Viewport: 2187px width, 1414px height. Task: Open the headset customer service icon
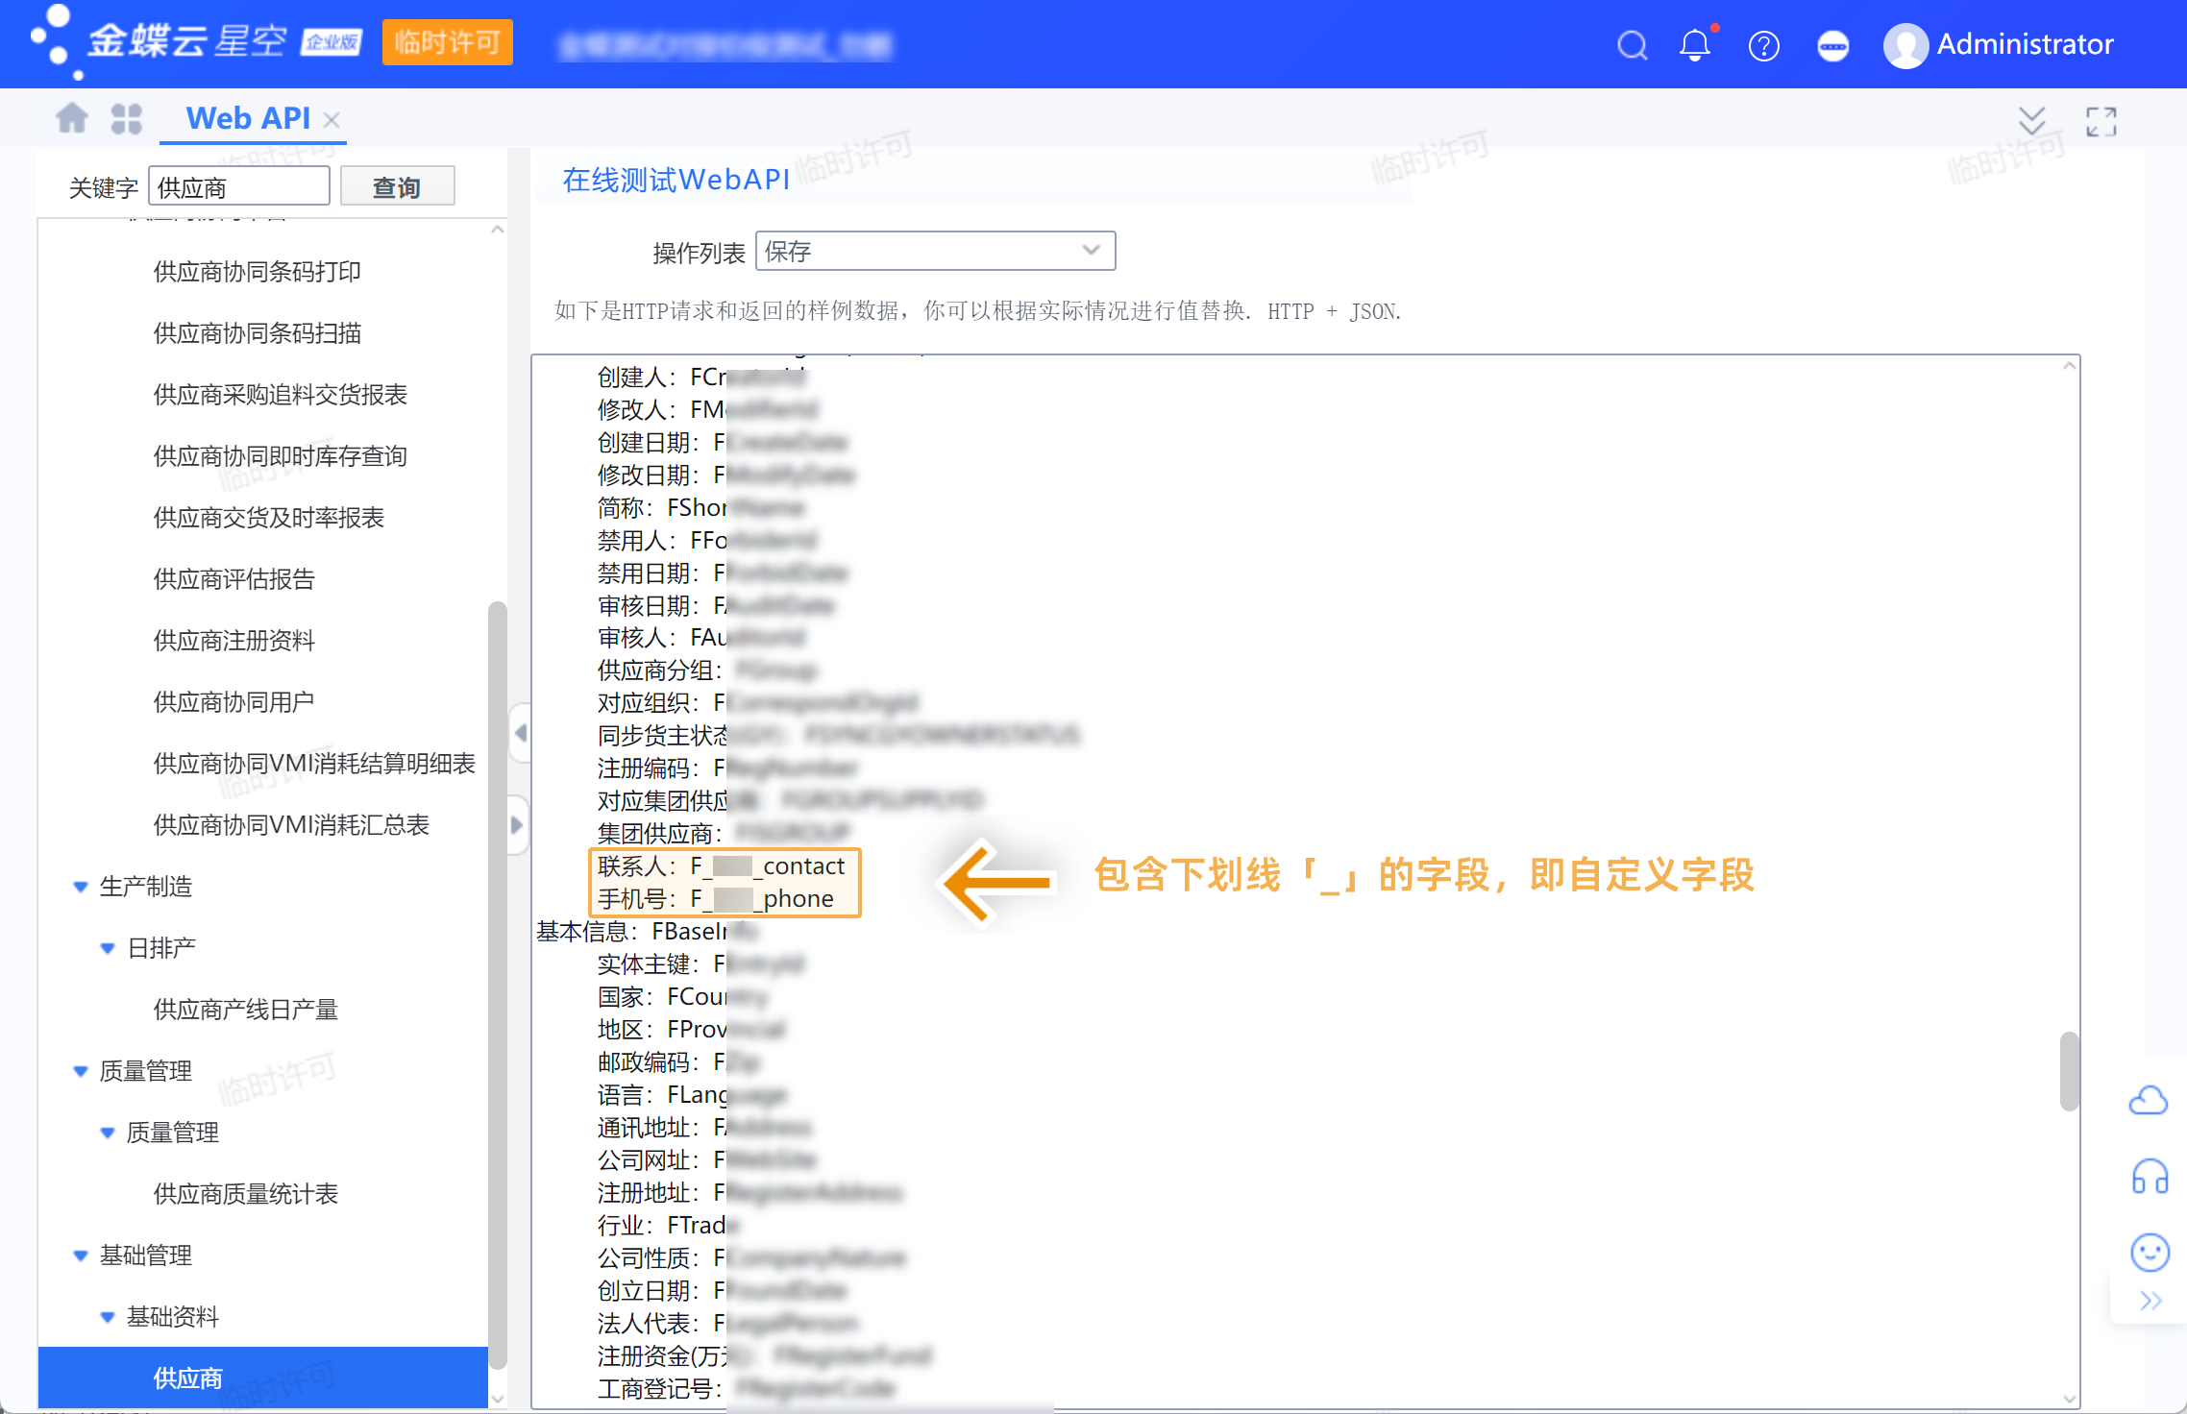(x=2150, y=1177)
